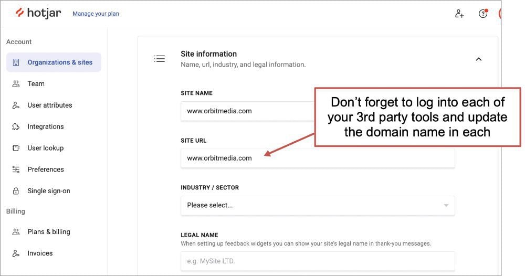Click the Hotjar logo

[38, 13]
